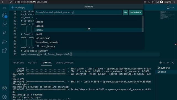The height and width of the screenshot is (100, 177).
Task: Switch to the PROBLEMS tab
Action: coord(19,63)
